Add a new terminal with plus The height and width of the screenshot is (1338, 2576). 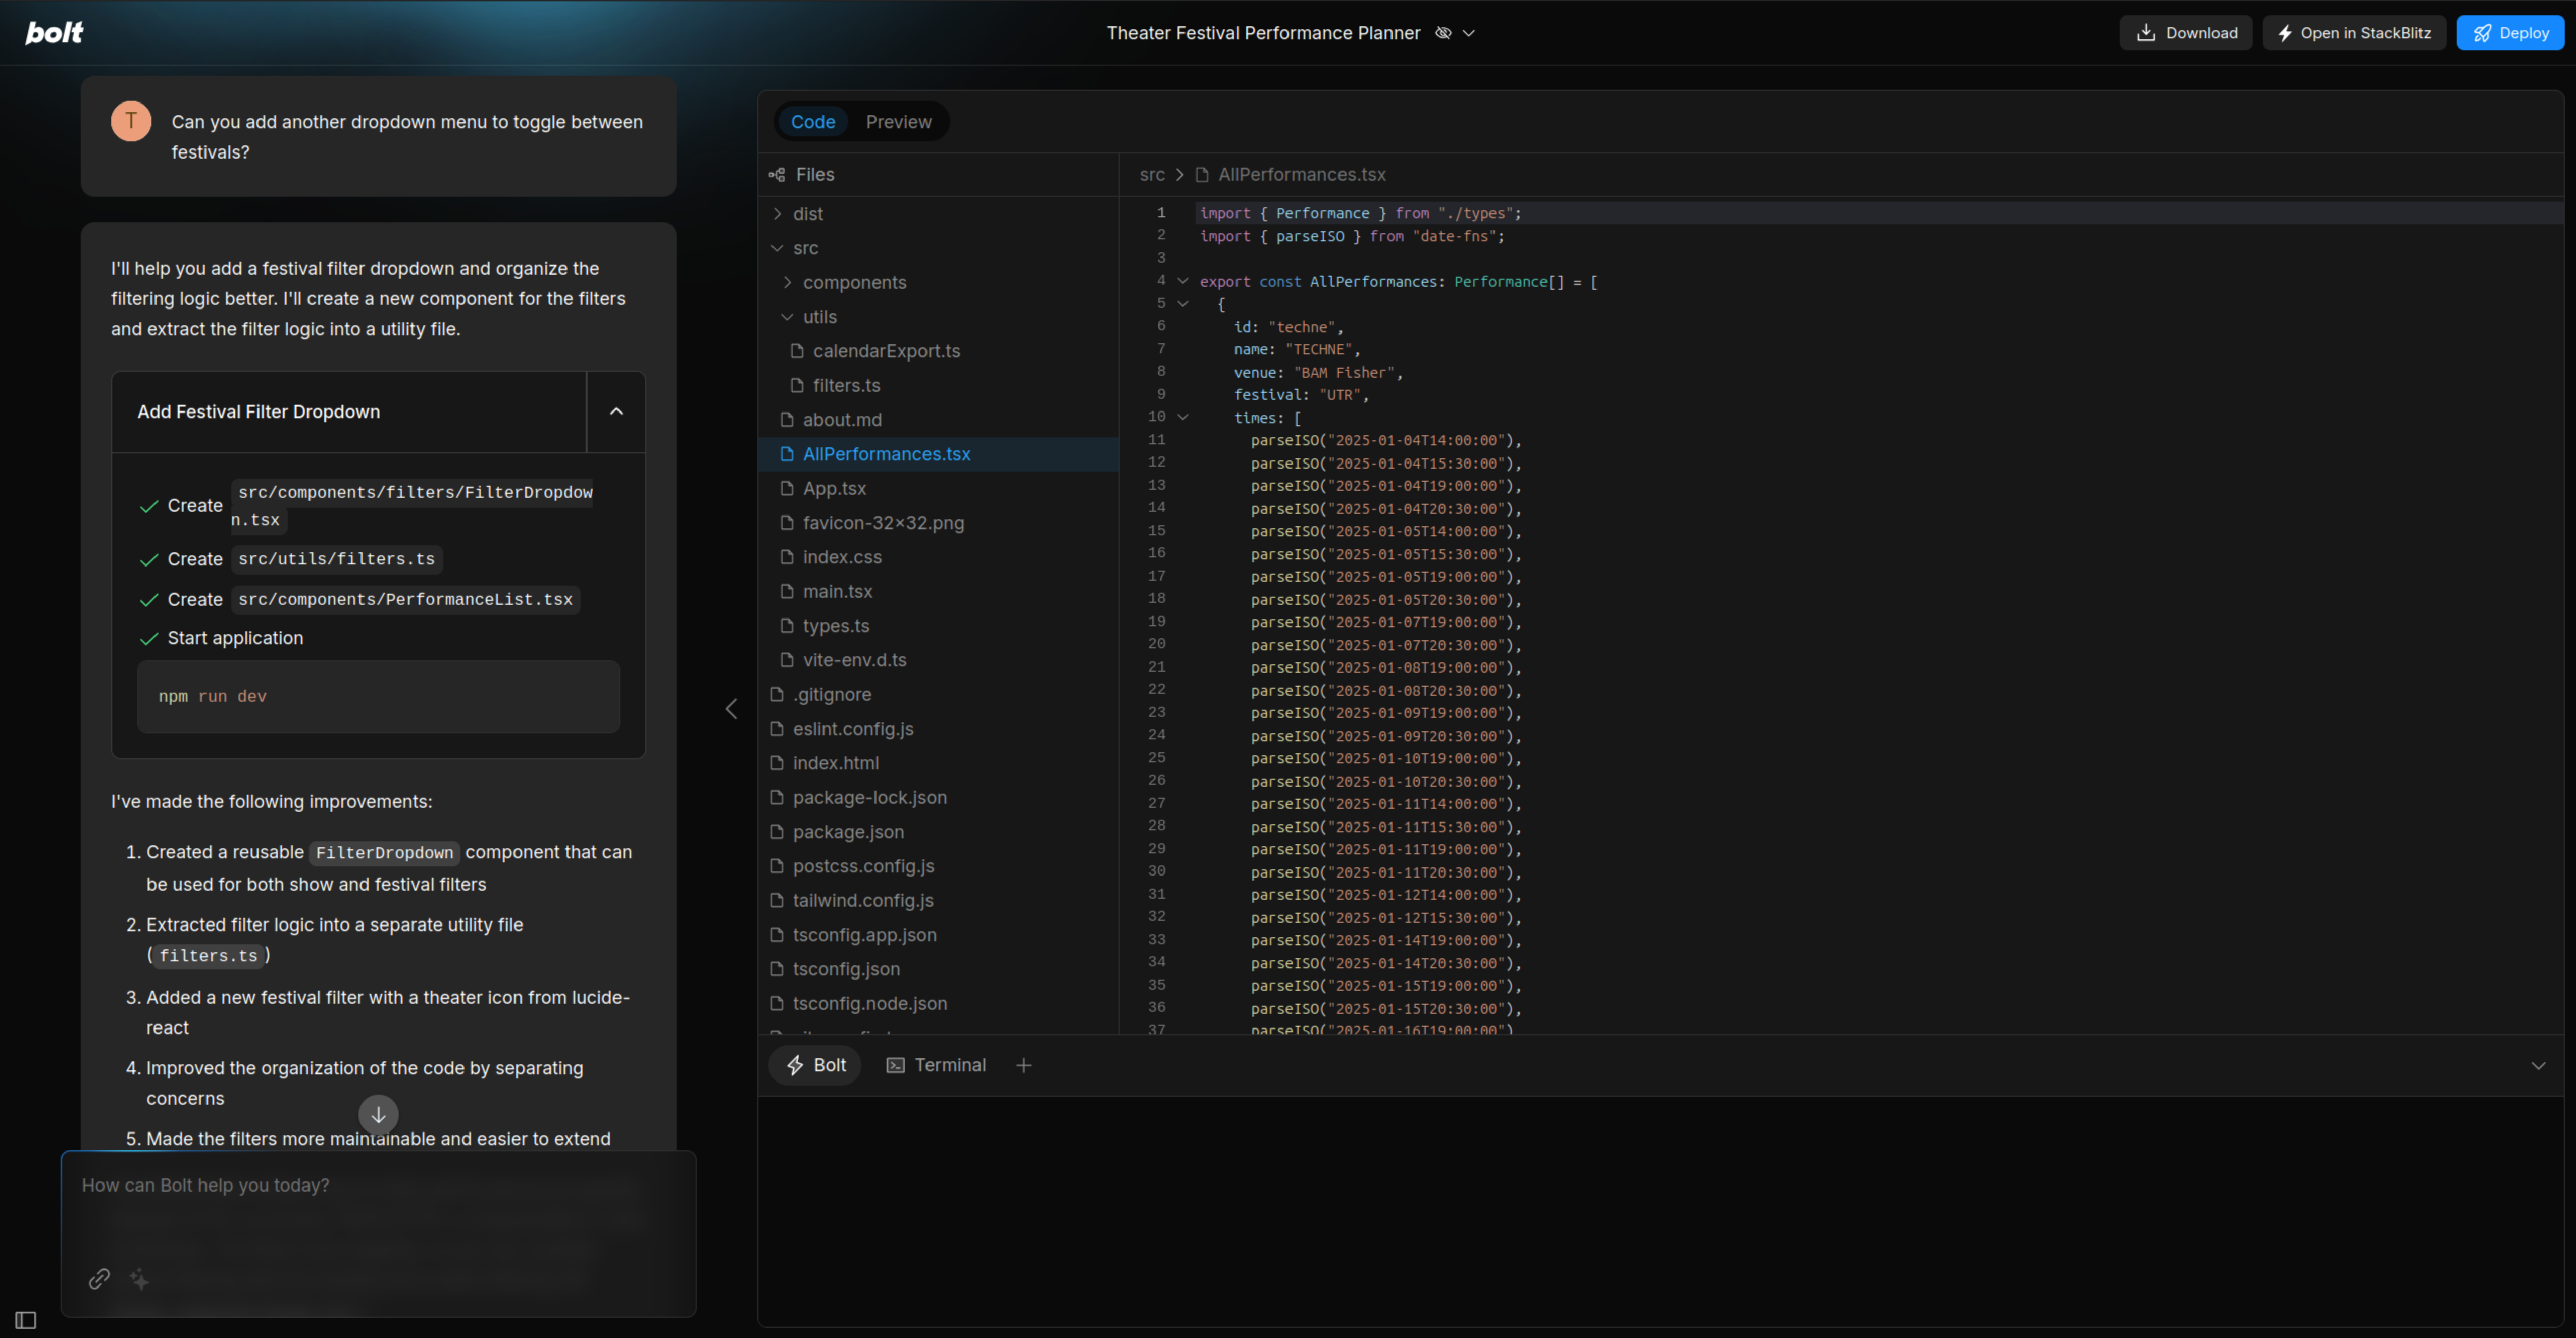tap(1023, 1066)
